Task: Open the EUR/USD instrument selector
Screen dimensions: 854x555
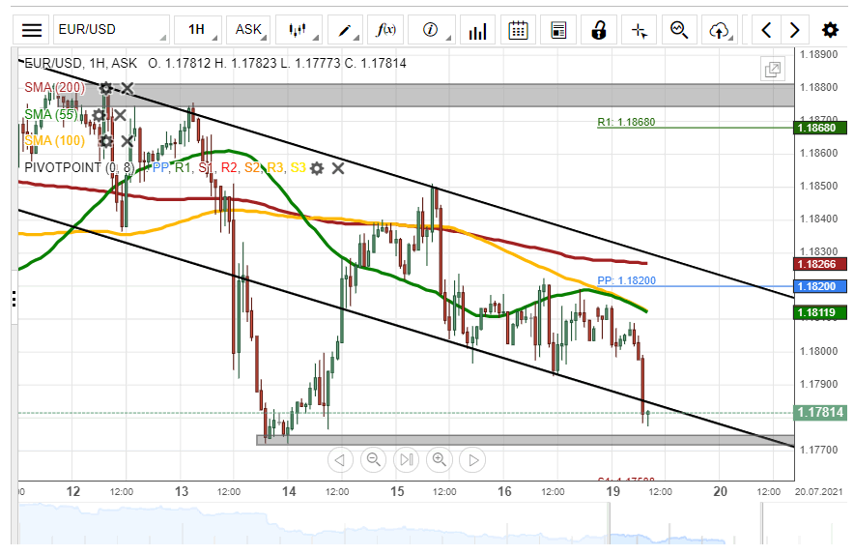Action: pyautogui.click(x=111, y=29)
